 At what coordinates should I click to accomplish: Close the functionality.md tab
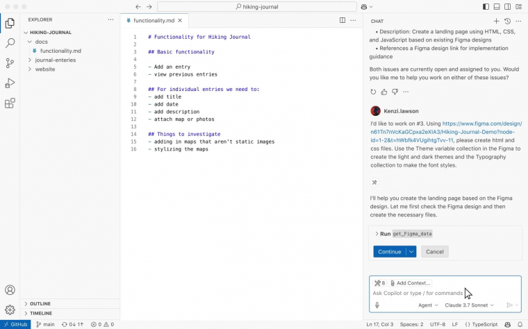pos(180,21)
